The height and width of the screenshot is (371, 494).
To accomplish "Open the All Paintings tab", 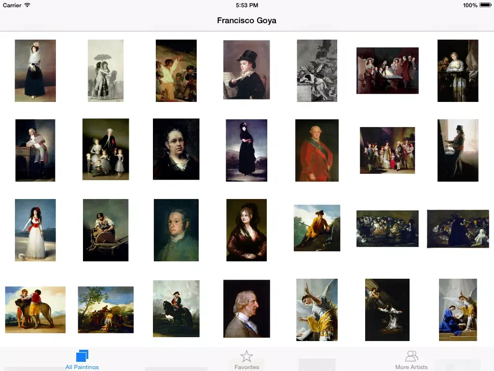I will (x=82, y=359).
